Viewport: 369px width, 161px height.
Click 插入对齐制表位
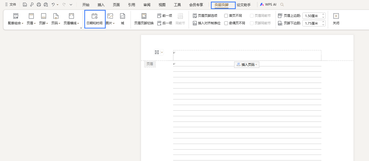pyautogui.click(x=207, y=23)
